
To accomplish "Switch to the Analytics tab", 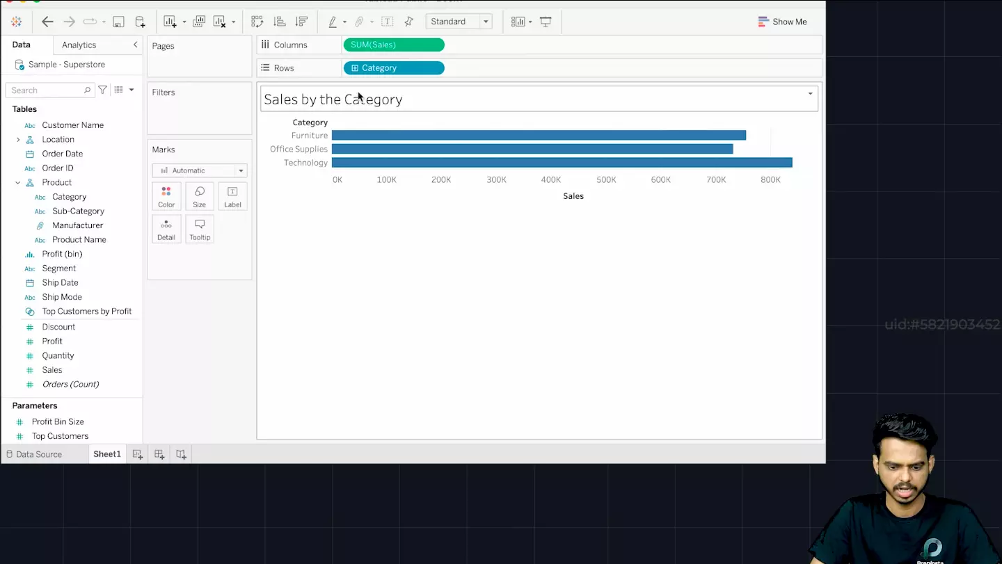I will click(79, 45).
